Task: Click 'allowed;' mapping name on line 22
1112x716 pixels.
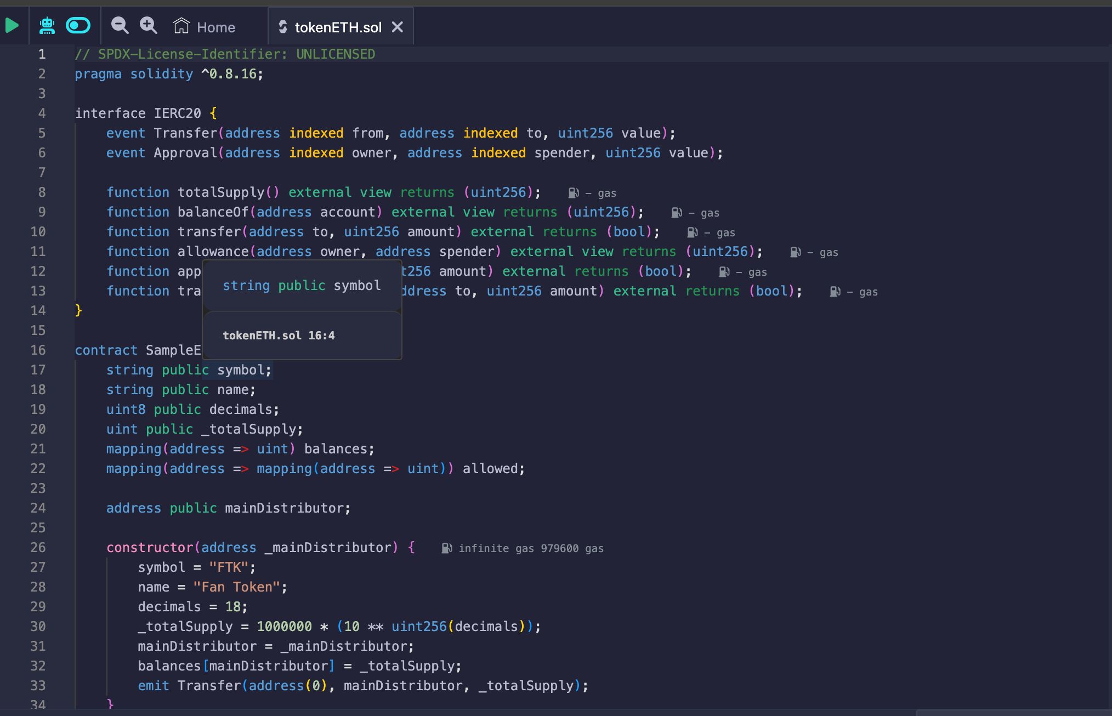Action: [x=494, y=469]
